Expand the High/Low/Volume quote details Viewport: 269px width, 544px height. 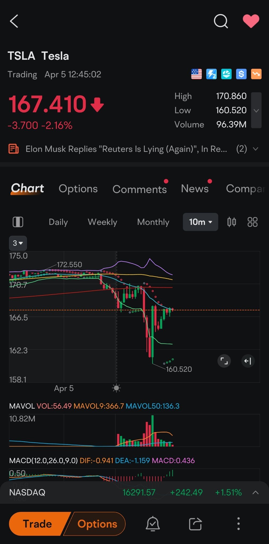pyautogui.click(x=256, y=110)
